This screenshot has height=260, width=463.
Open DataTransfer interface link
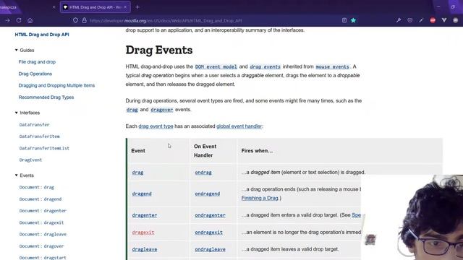34,125
